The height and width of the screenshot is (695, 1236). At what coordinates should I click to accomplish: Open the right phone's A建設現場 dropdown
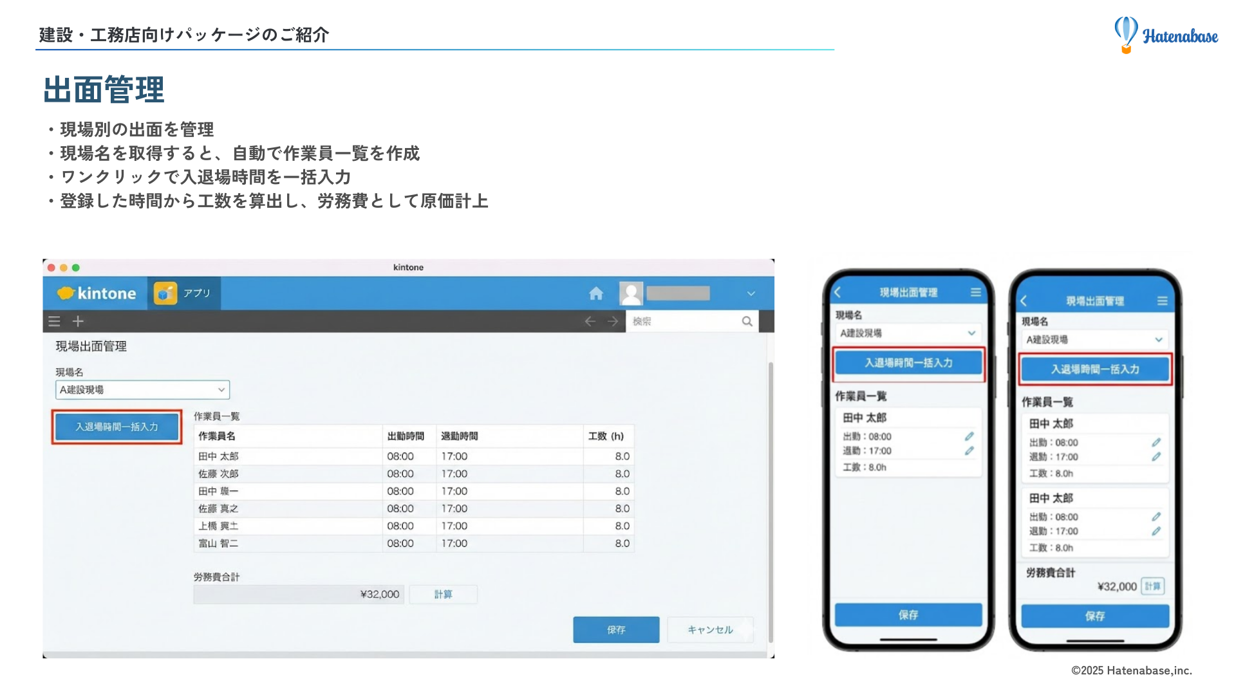(x=1094, y=339)
